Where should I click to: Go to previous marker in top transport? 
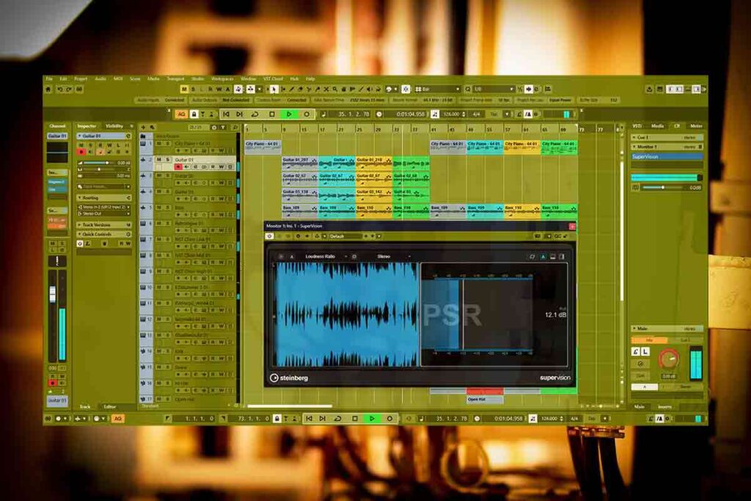[226, 114]
